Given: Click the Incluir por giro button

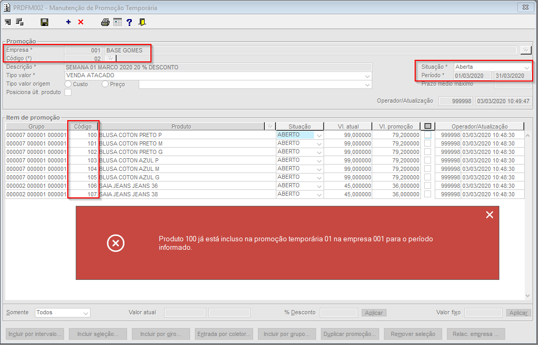Looking at the screenshot, I should coord(160,334).
